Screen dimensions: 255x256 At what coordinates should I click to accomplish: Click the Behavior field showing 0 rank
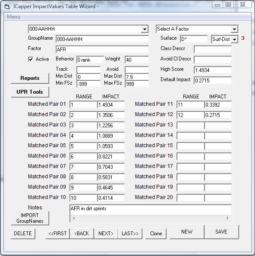point(90,60)
